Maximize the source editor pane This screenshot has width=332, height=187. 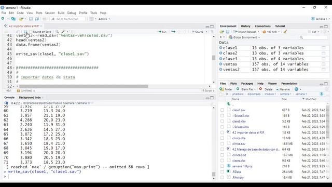point(212,26)
